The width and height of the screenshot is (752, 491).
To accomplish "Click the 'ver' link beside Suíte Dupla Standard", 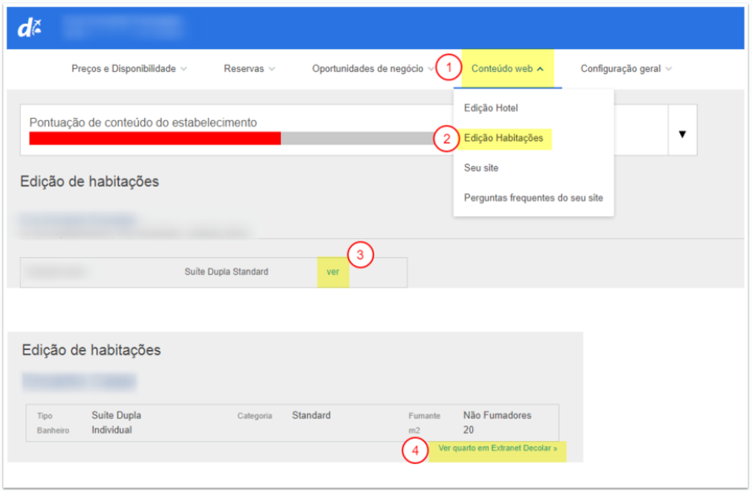I will coord(333,272).
